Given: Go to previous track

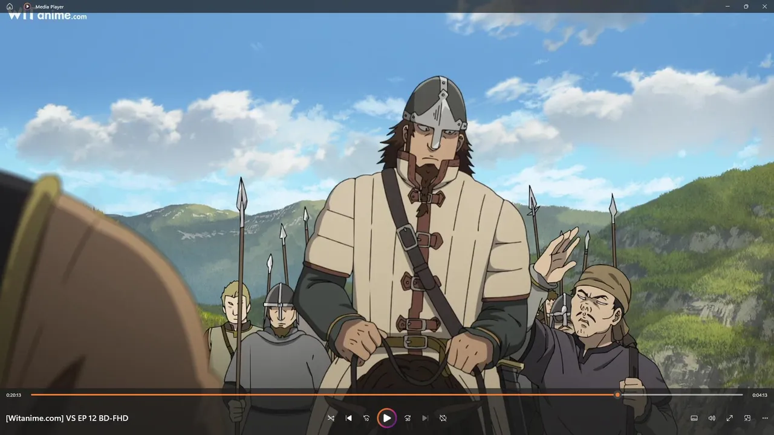Looking at the screenshot, I should [348, 418].
